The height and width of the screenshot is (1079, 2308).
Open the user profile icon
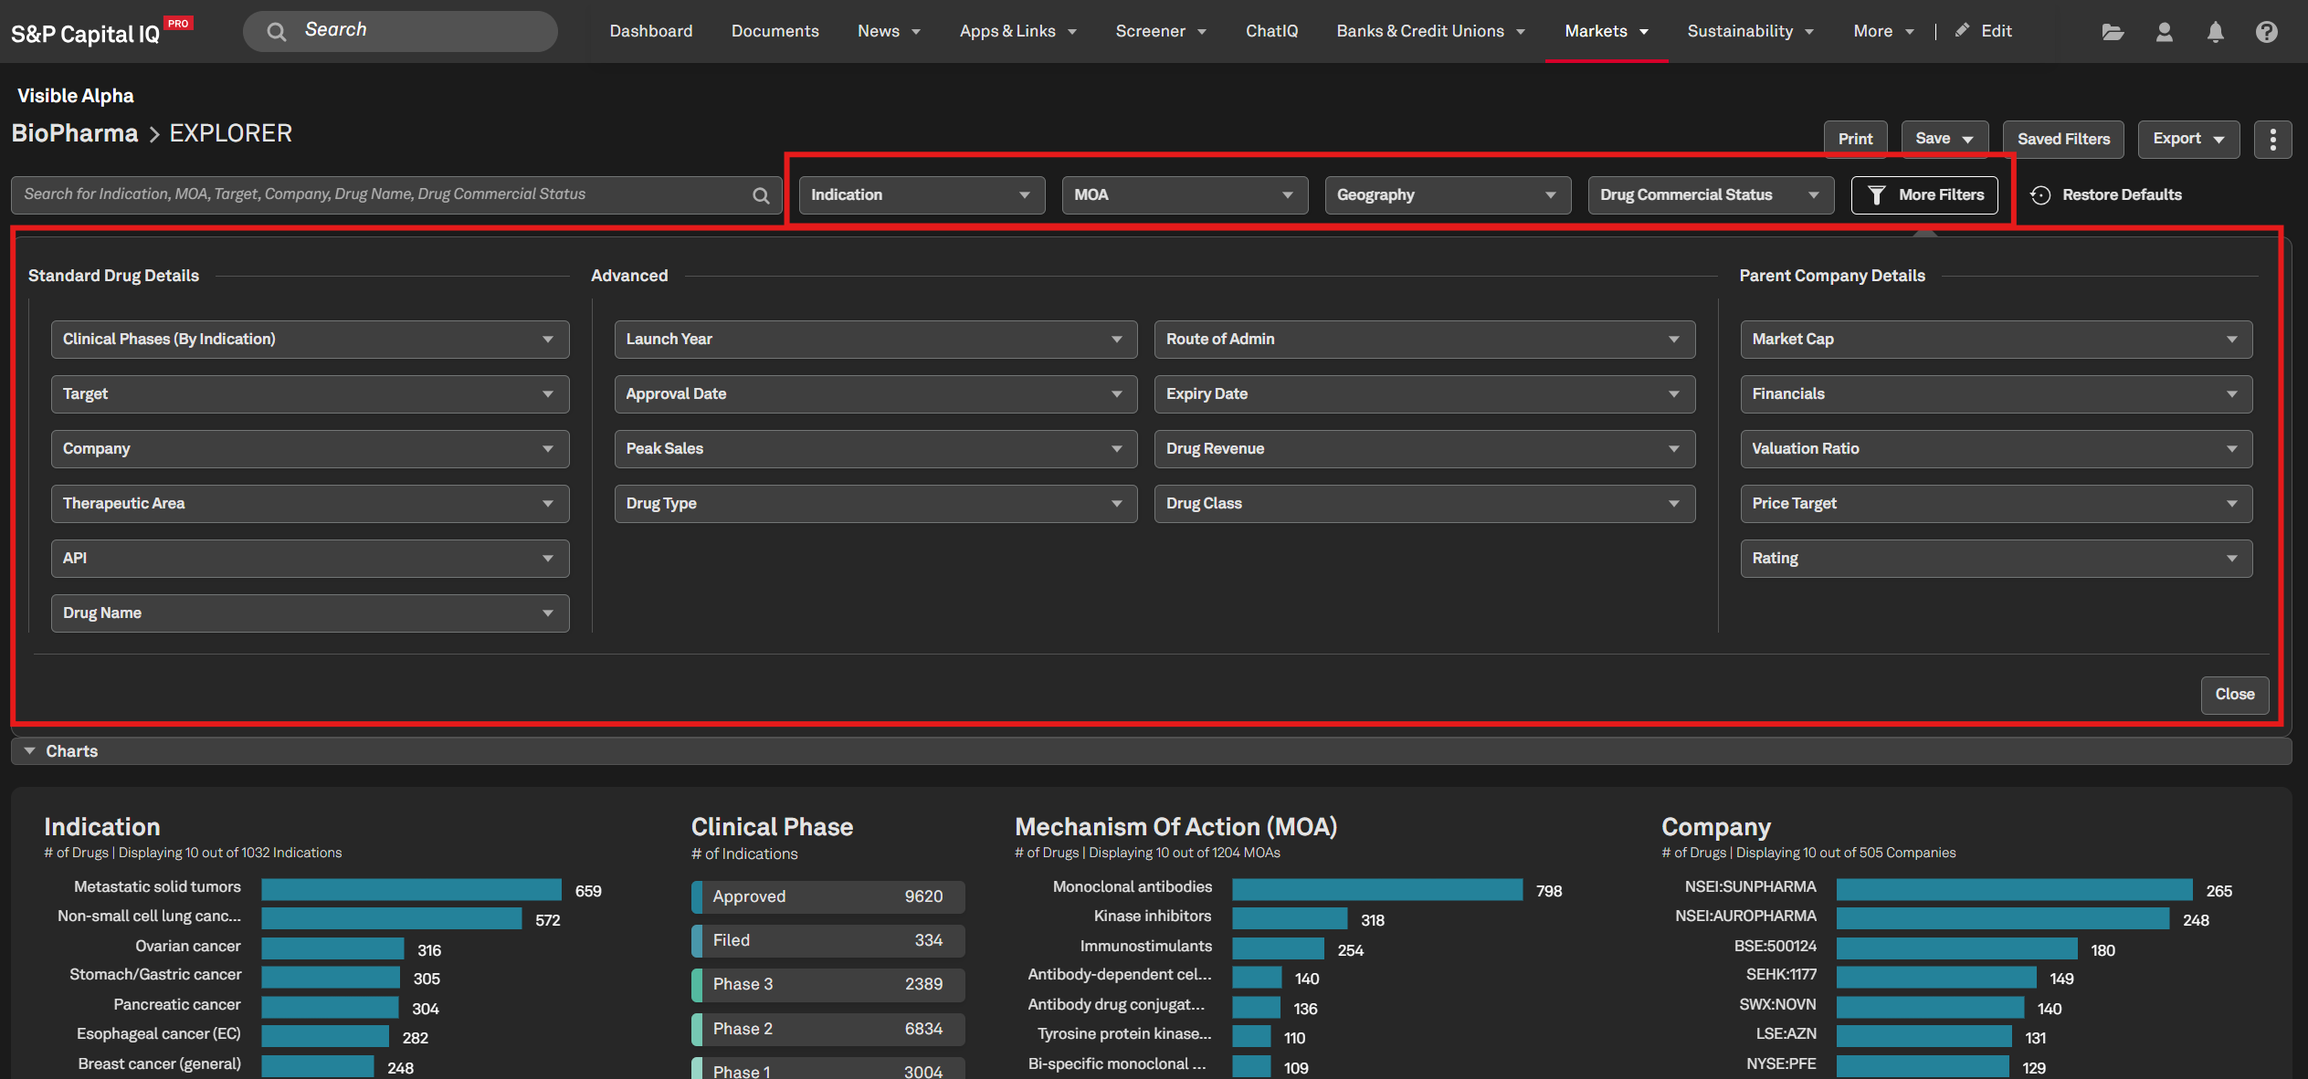click(x=2164, y=32)
